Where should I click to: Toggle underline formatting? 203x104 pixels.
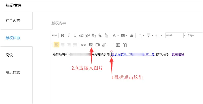tap(75, 35)
